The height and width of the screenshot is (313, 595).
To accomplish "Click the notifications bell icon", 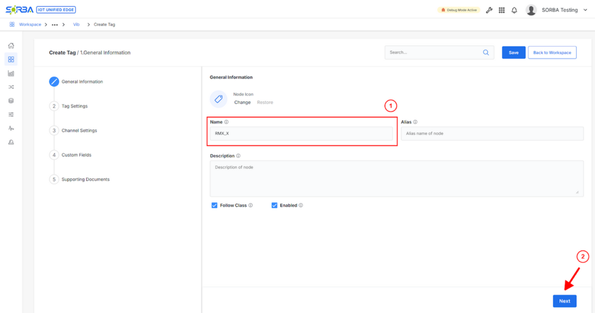I will [x=514, y=10].
